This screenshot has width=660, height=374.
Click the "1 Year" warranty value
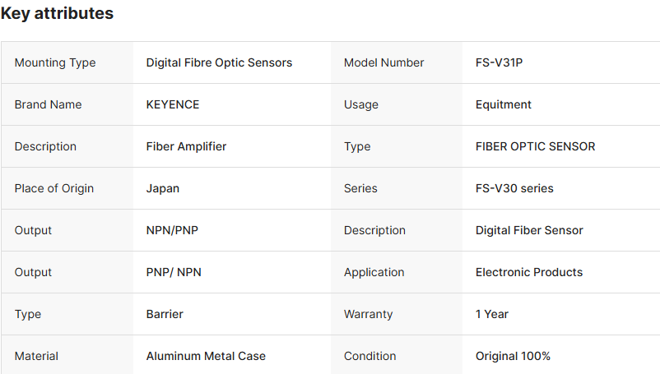[492, 314]
